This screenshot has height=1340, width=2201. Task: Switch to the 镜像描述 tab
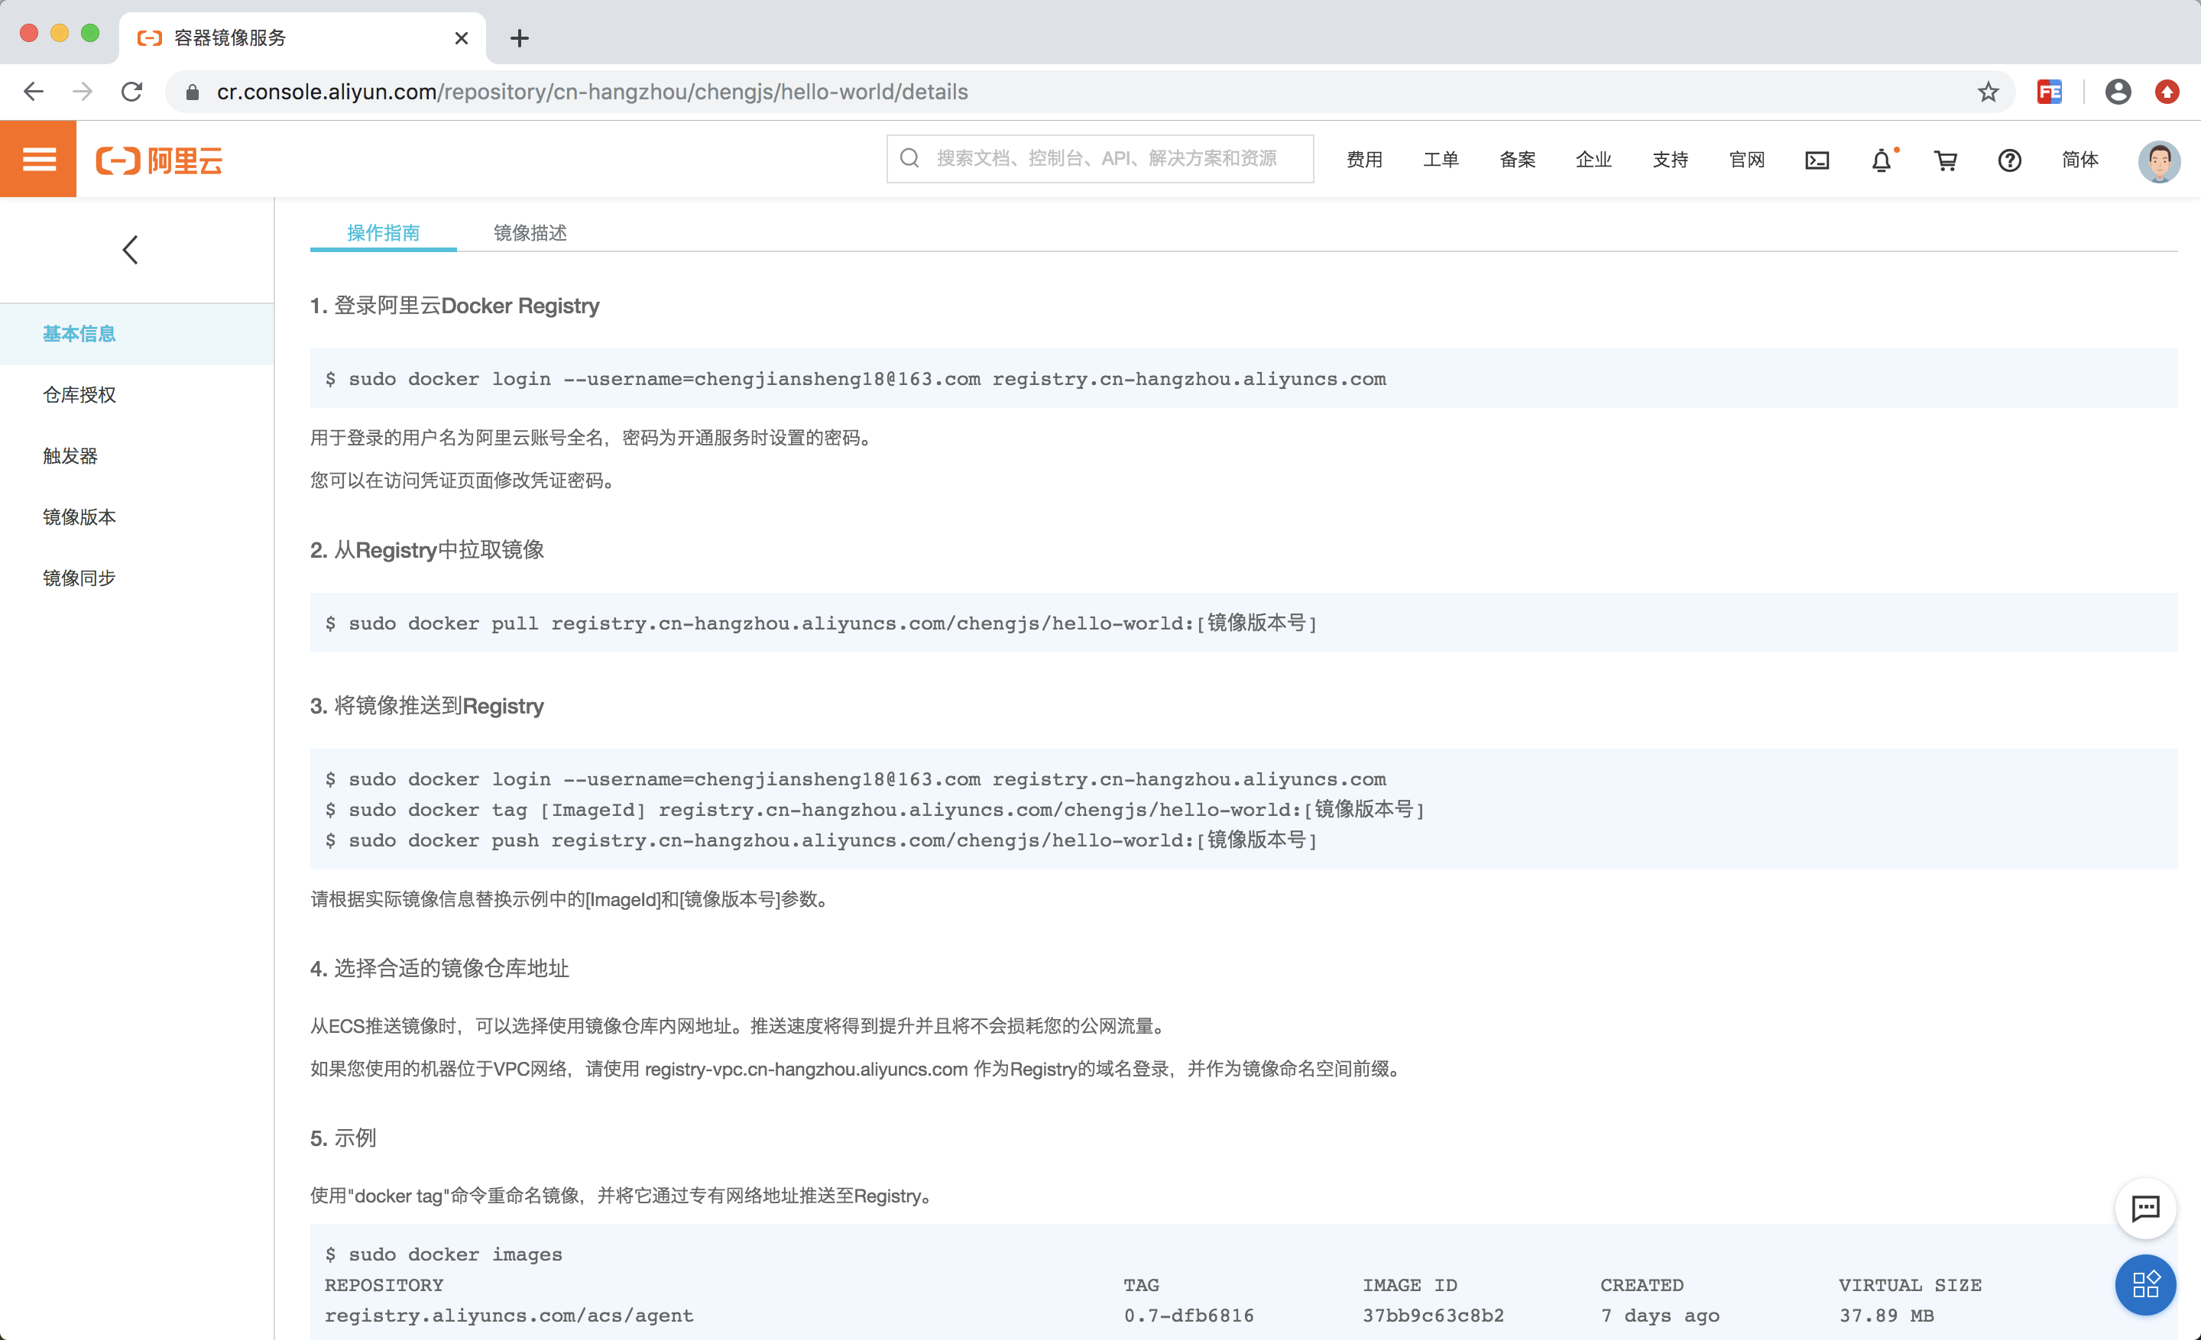click(x=530, y=233)
